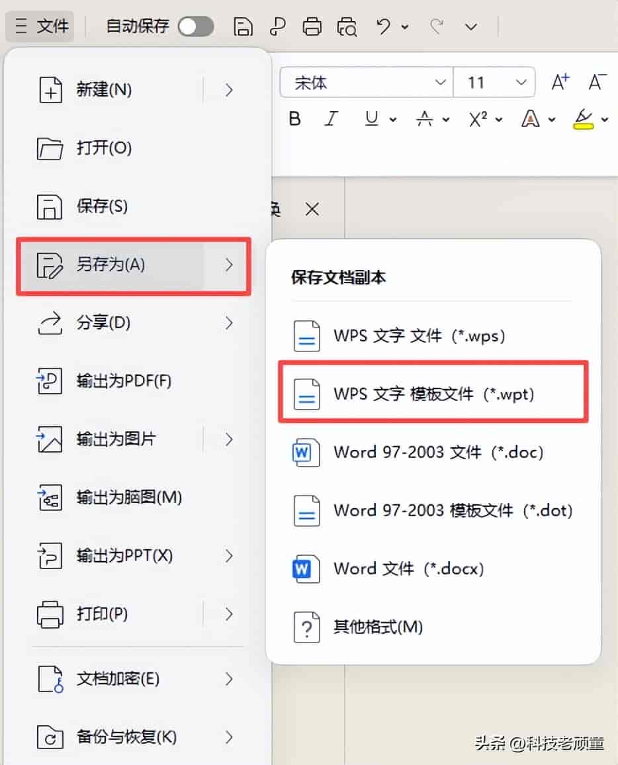Apply superscript X² formatting

[x=478, y=118]
